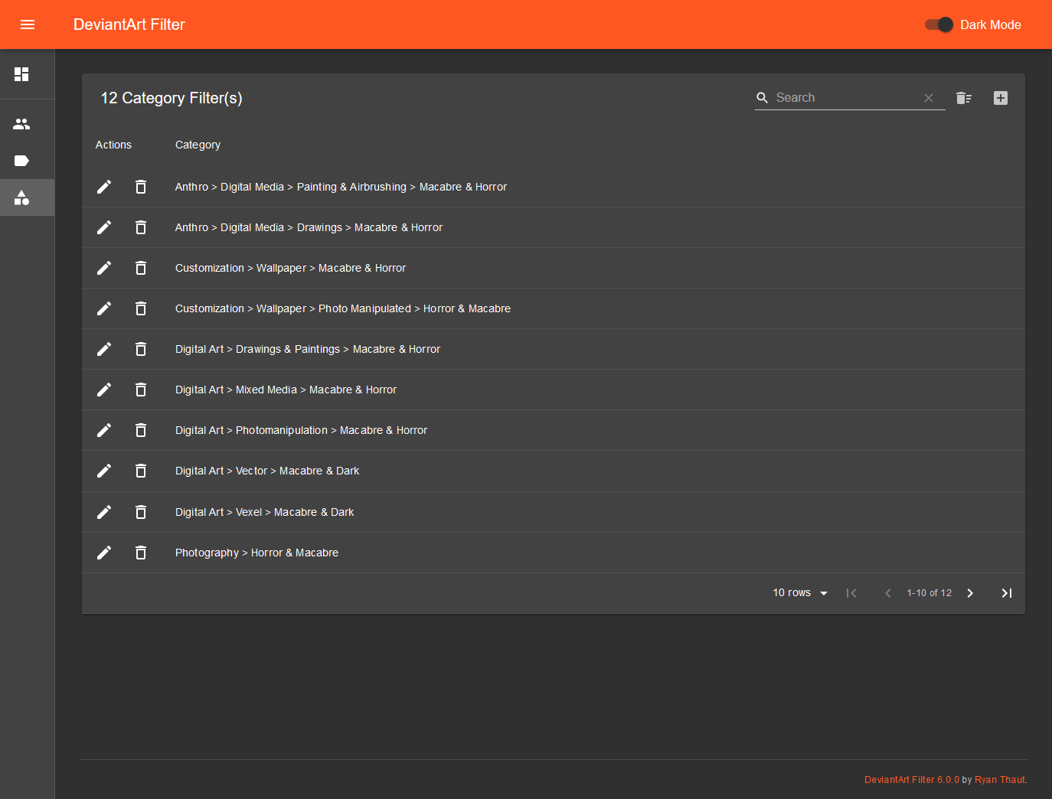Go to the previous page
This screenshot has height=799, width=1052.
pos(888,593)
